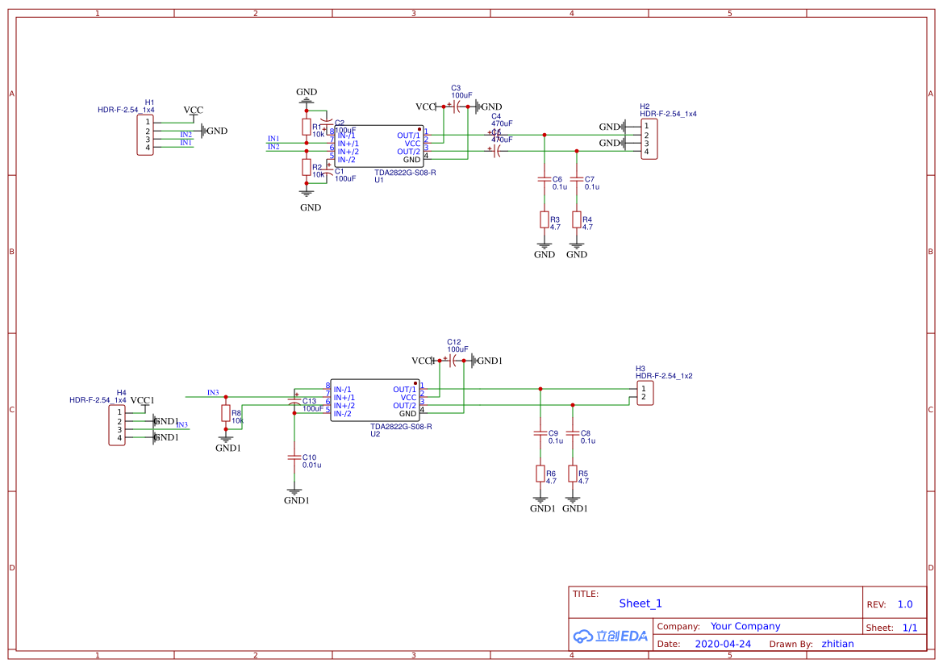Select the H2 header connector symbol
The image size is (943, 668).
coord(649,139)
